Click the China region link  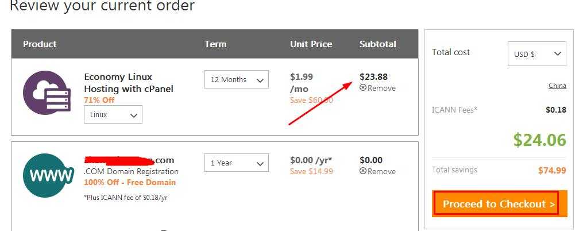[557, 86]
